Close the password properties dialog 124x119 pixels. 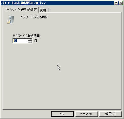tap(121, 3)
